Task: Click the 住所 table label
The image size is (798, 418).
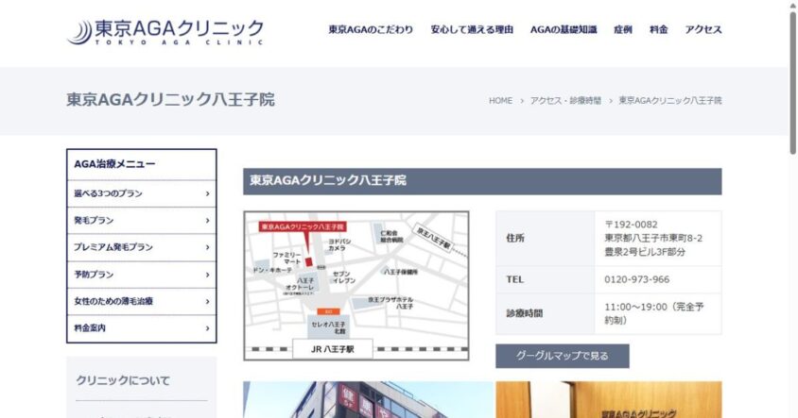Action: pos(515,238)
